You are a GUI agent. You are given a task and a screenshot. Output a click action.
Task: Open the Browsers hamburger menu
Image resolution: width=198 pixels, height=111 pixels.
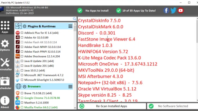pyautogui.click(x=70, y=87)
